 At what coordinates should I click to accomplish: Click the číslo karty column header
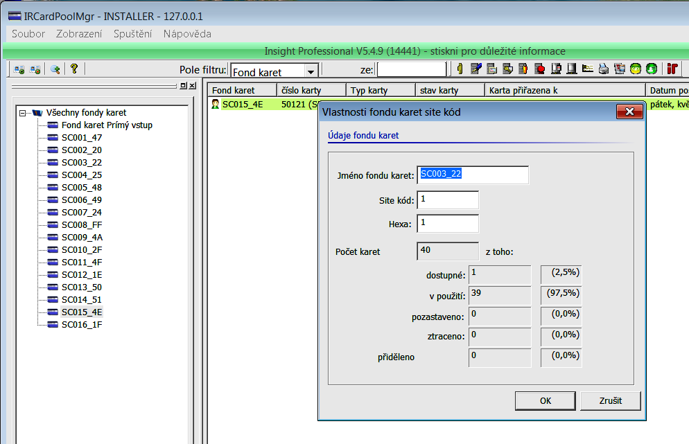310,90
